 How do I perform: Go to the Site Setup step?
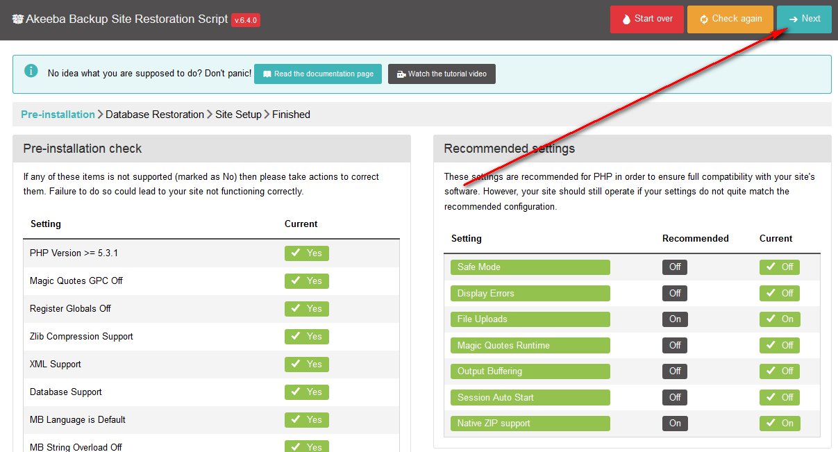pyautogui.click(x=238, y=115)
